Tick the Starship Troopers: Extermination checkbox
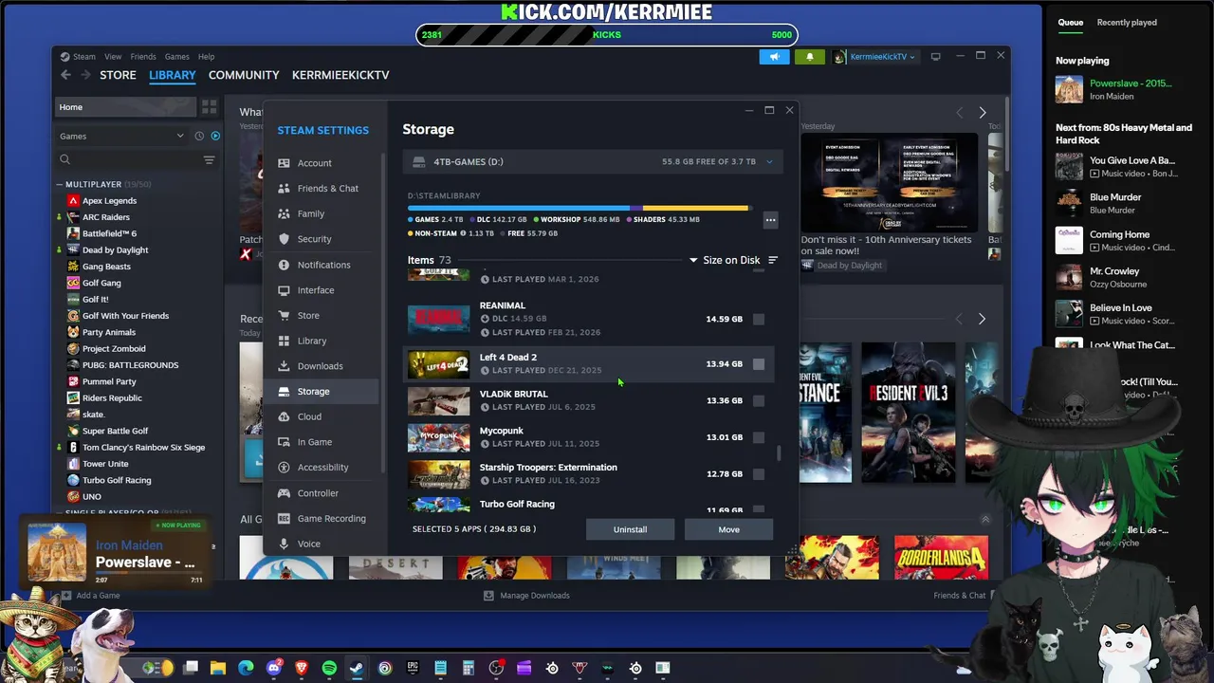This screenshot has height=683, width=1214. coord(759,474)
